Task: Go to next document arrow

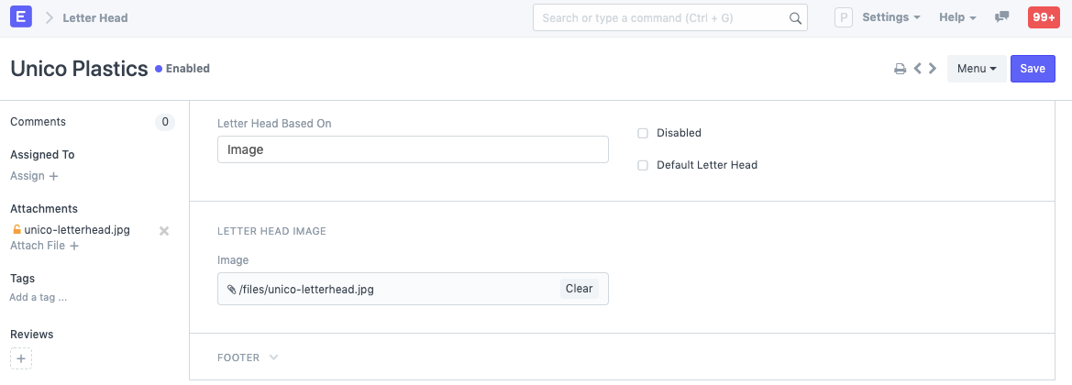Action: (x=932, y=69)
